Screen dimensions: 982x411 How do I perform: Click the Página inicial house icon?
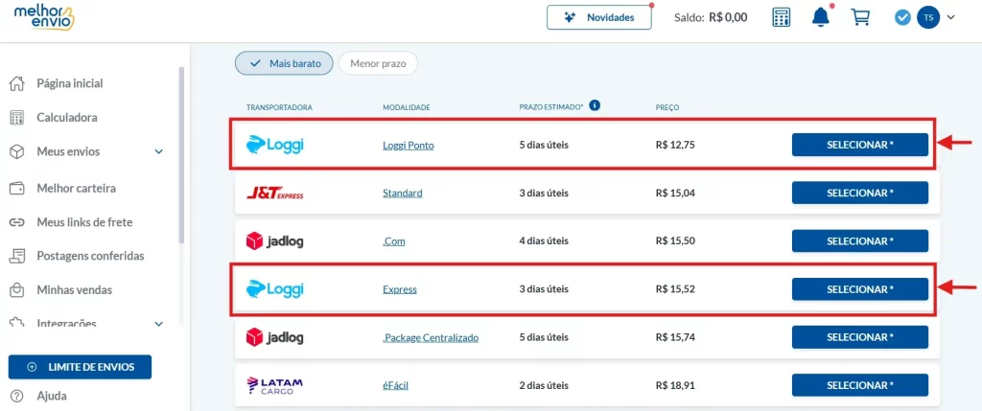coord(17,83)
